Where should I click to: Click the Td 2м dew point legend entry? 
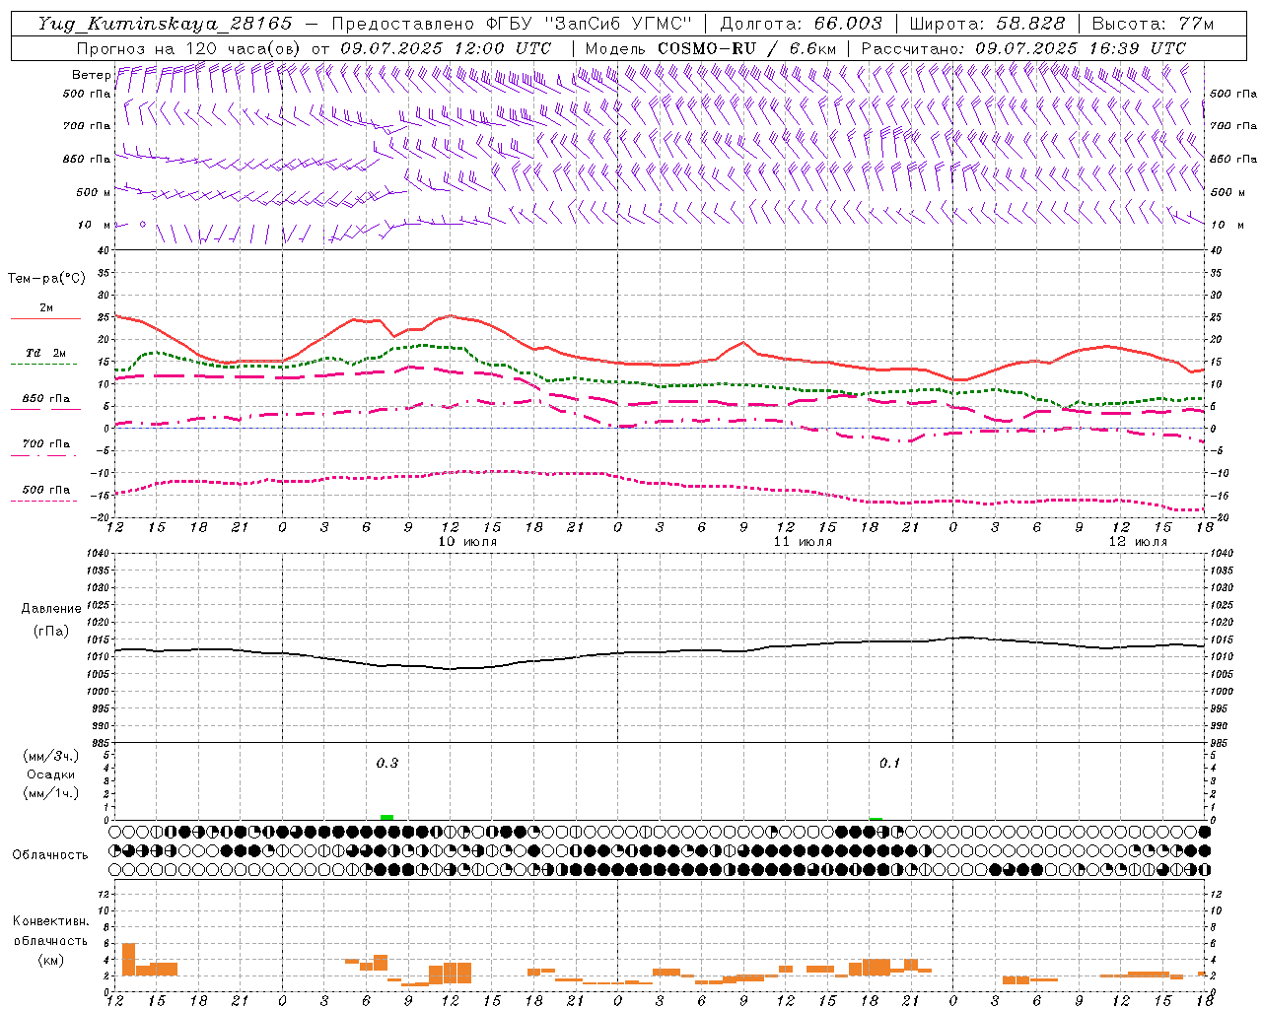click(x=46, y=353)
